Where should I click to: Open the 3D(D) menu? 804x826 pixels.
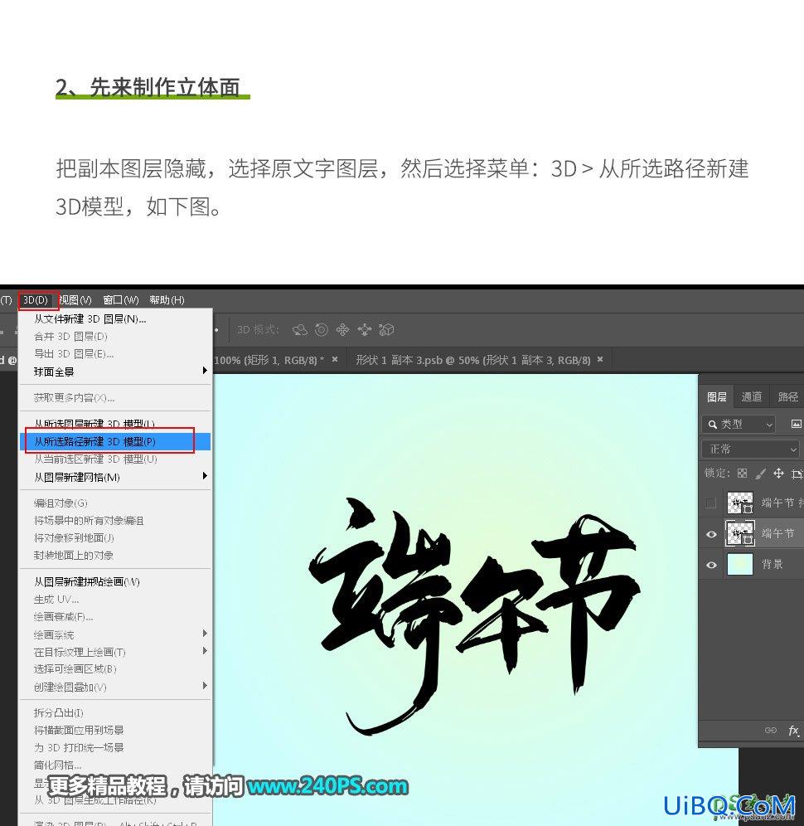point(36,299)
